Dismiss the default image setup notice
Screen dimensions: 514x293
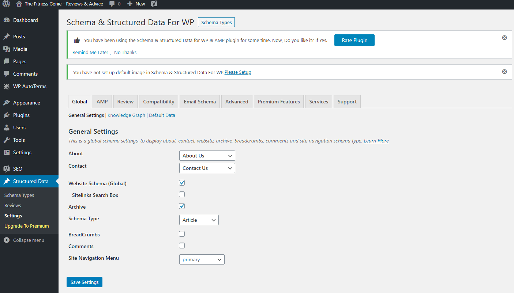(x=504, y=72)
